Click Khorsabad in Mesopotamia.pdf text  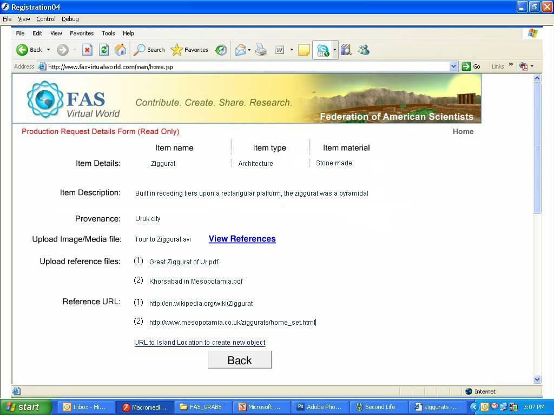point(196,281)
